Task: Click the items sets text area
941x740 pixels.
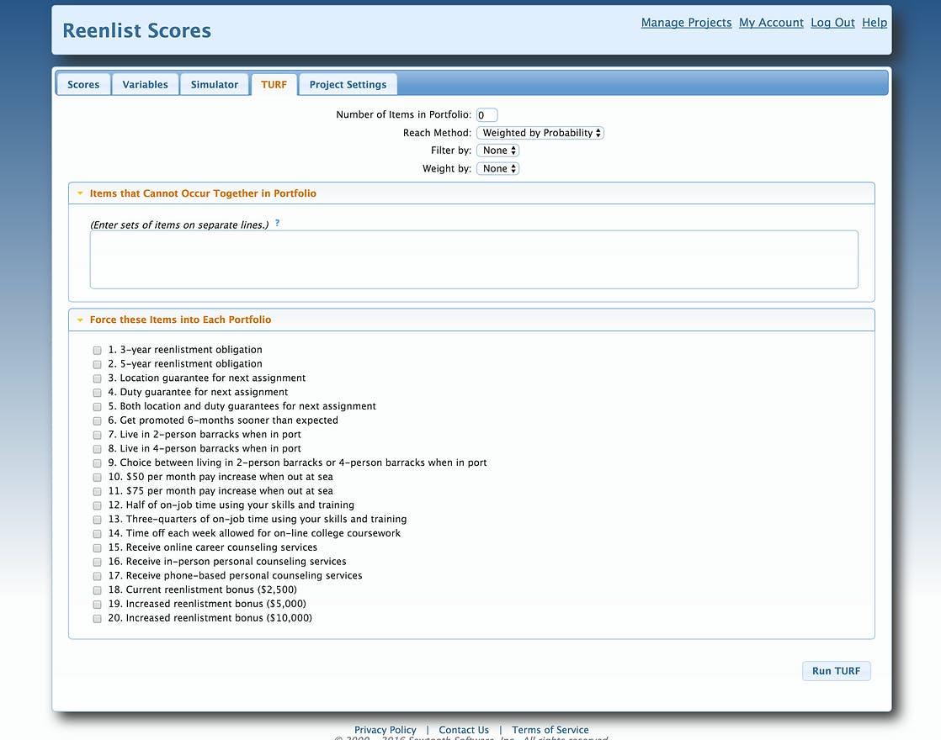Action: click(474, 260)
